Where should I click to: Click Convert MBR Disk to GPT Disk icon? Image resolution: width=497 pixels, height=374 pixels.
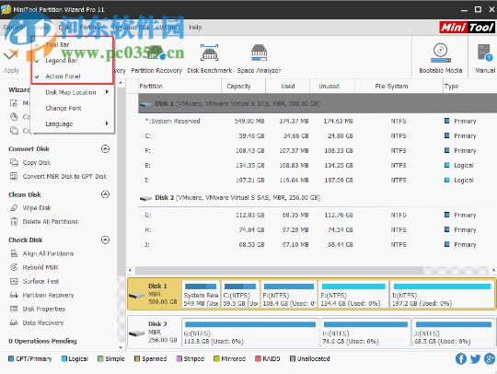pyautogui.click(x=14, y=176)
